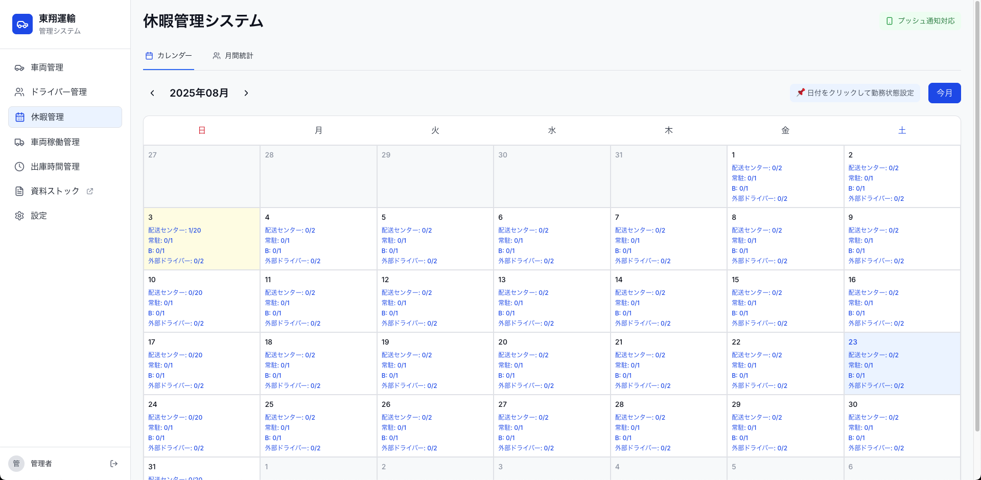The height and width of the screenshot is (480, 981).
Task: Click 配送センター: 0/20 on August 10
Action: (x=175, y=293)
